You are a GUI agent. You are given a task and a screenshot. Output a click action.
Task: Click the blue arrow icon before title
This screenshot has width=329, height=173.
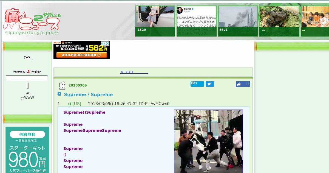click(59, 94)
